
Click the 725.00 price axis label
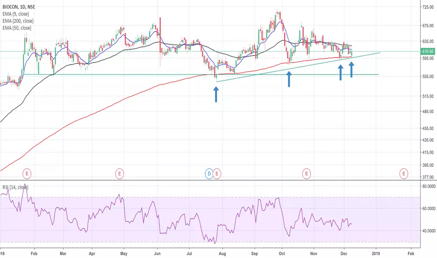[x=428, y=7]
